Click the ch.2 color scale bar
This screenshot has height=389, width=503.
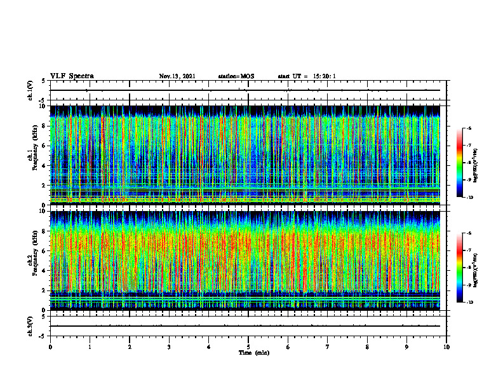pyautogui.click(x=459, y=268)
